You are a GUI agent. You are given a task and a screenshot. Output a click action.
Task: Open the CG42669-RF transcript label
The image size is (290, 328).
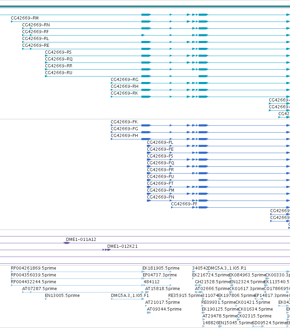point(35,32)
